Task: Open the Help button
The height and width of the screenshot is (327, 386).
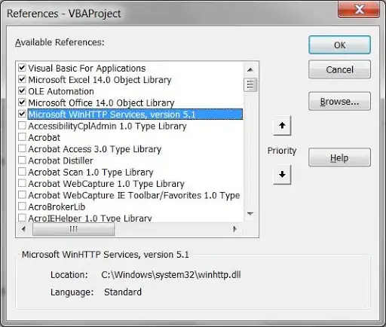Action: tap(339, 157)
